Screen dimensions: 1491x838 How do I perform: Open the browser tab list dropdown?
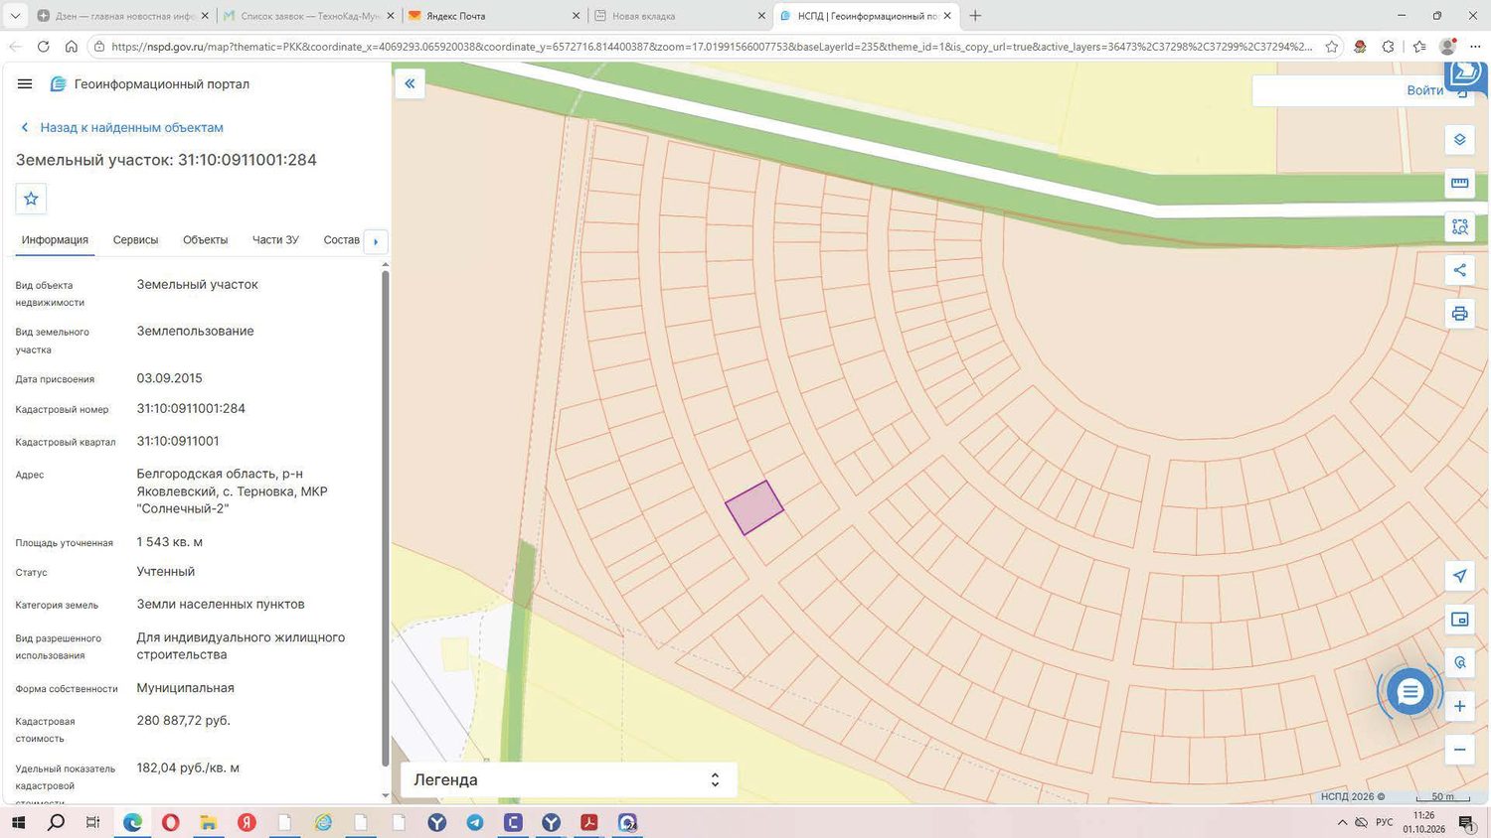point(15,16)
